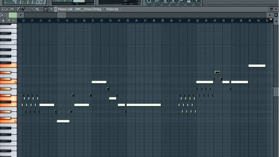This screenshot has width=279, height=157.
Task: Detach the piano roll window
Action: pyautogui.click(x=271, y=9)
